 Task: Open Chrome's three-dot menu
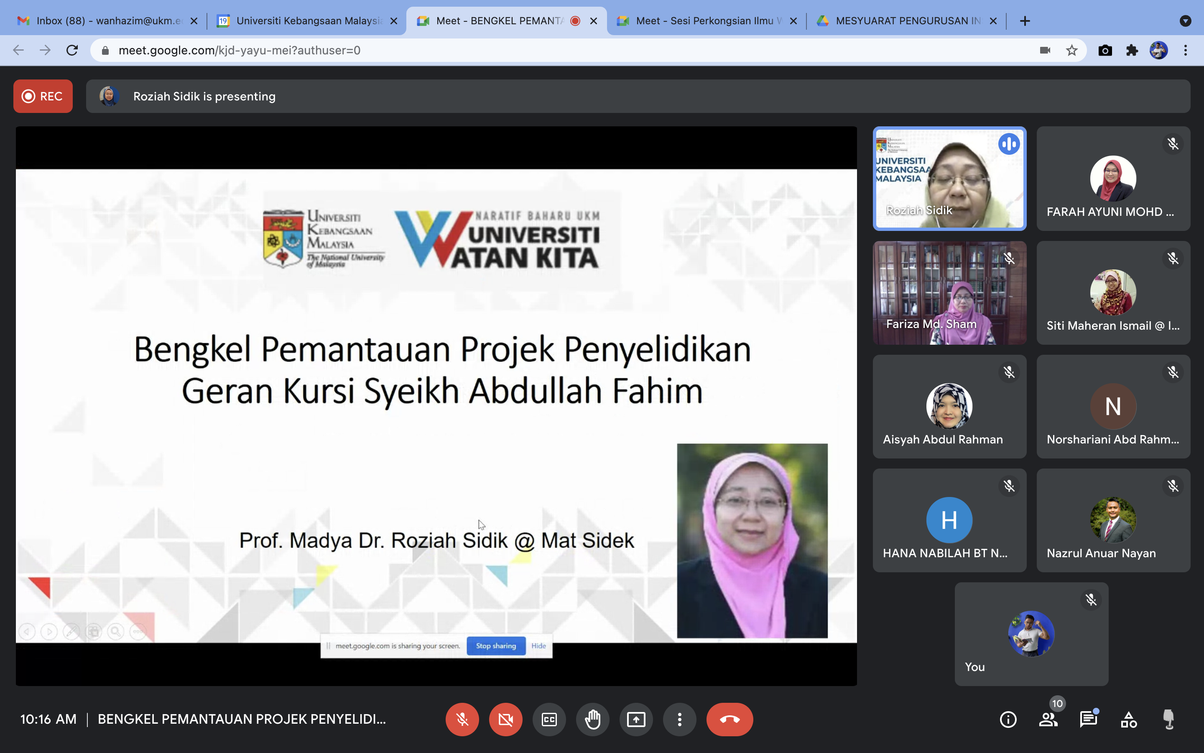click(1186, 50)
